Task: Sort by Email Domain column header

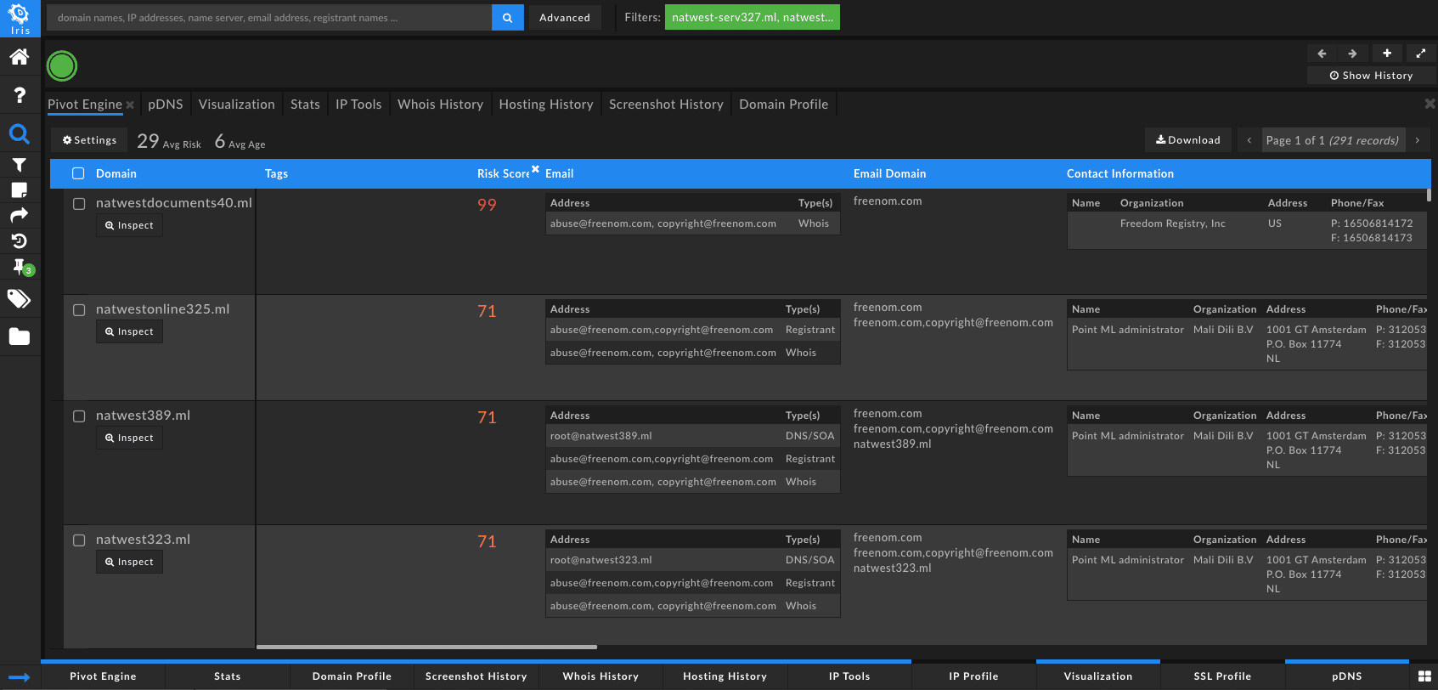Action: 889,173
